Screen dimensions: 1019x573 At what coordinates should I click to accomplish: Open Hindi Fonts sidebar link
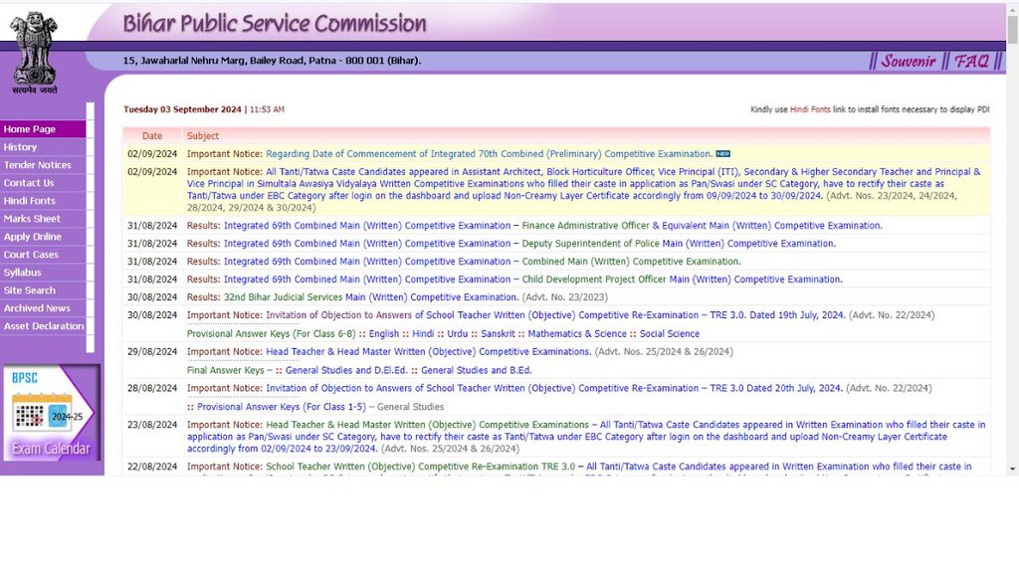(43, 201)
